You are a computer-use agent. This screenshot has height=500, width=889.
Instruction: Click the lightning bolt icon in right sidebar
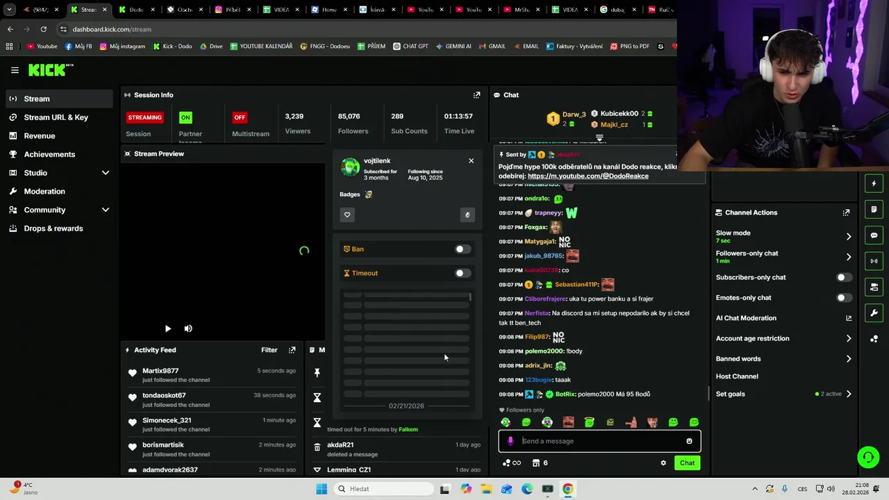[874, 183]
